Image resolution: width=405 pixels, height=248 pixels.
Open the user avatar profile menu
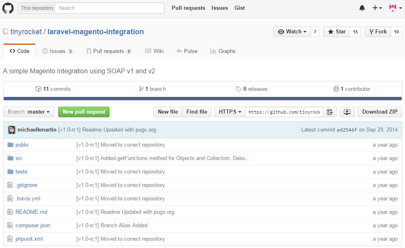[396, 8]
